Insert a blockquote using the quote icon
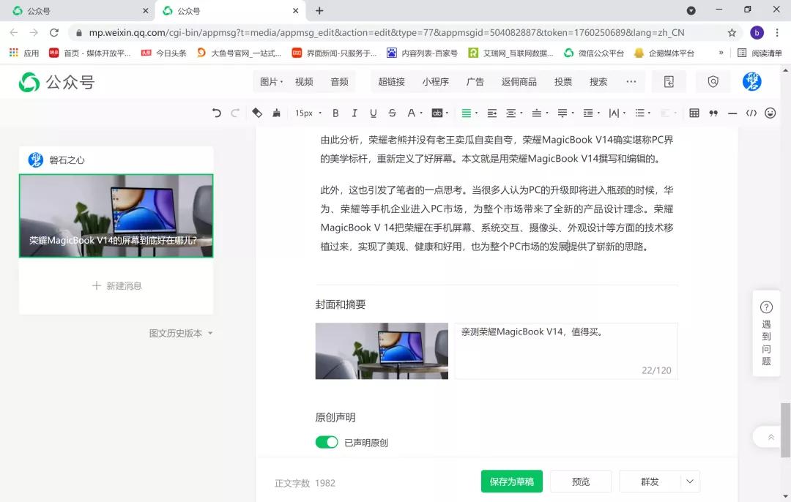791x502 pixels. (x=713, y=113)
